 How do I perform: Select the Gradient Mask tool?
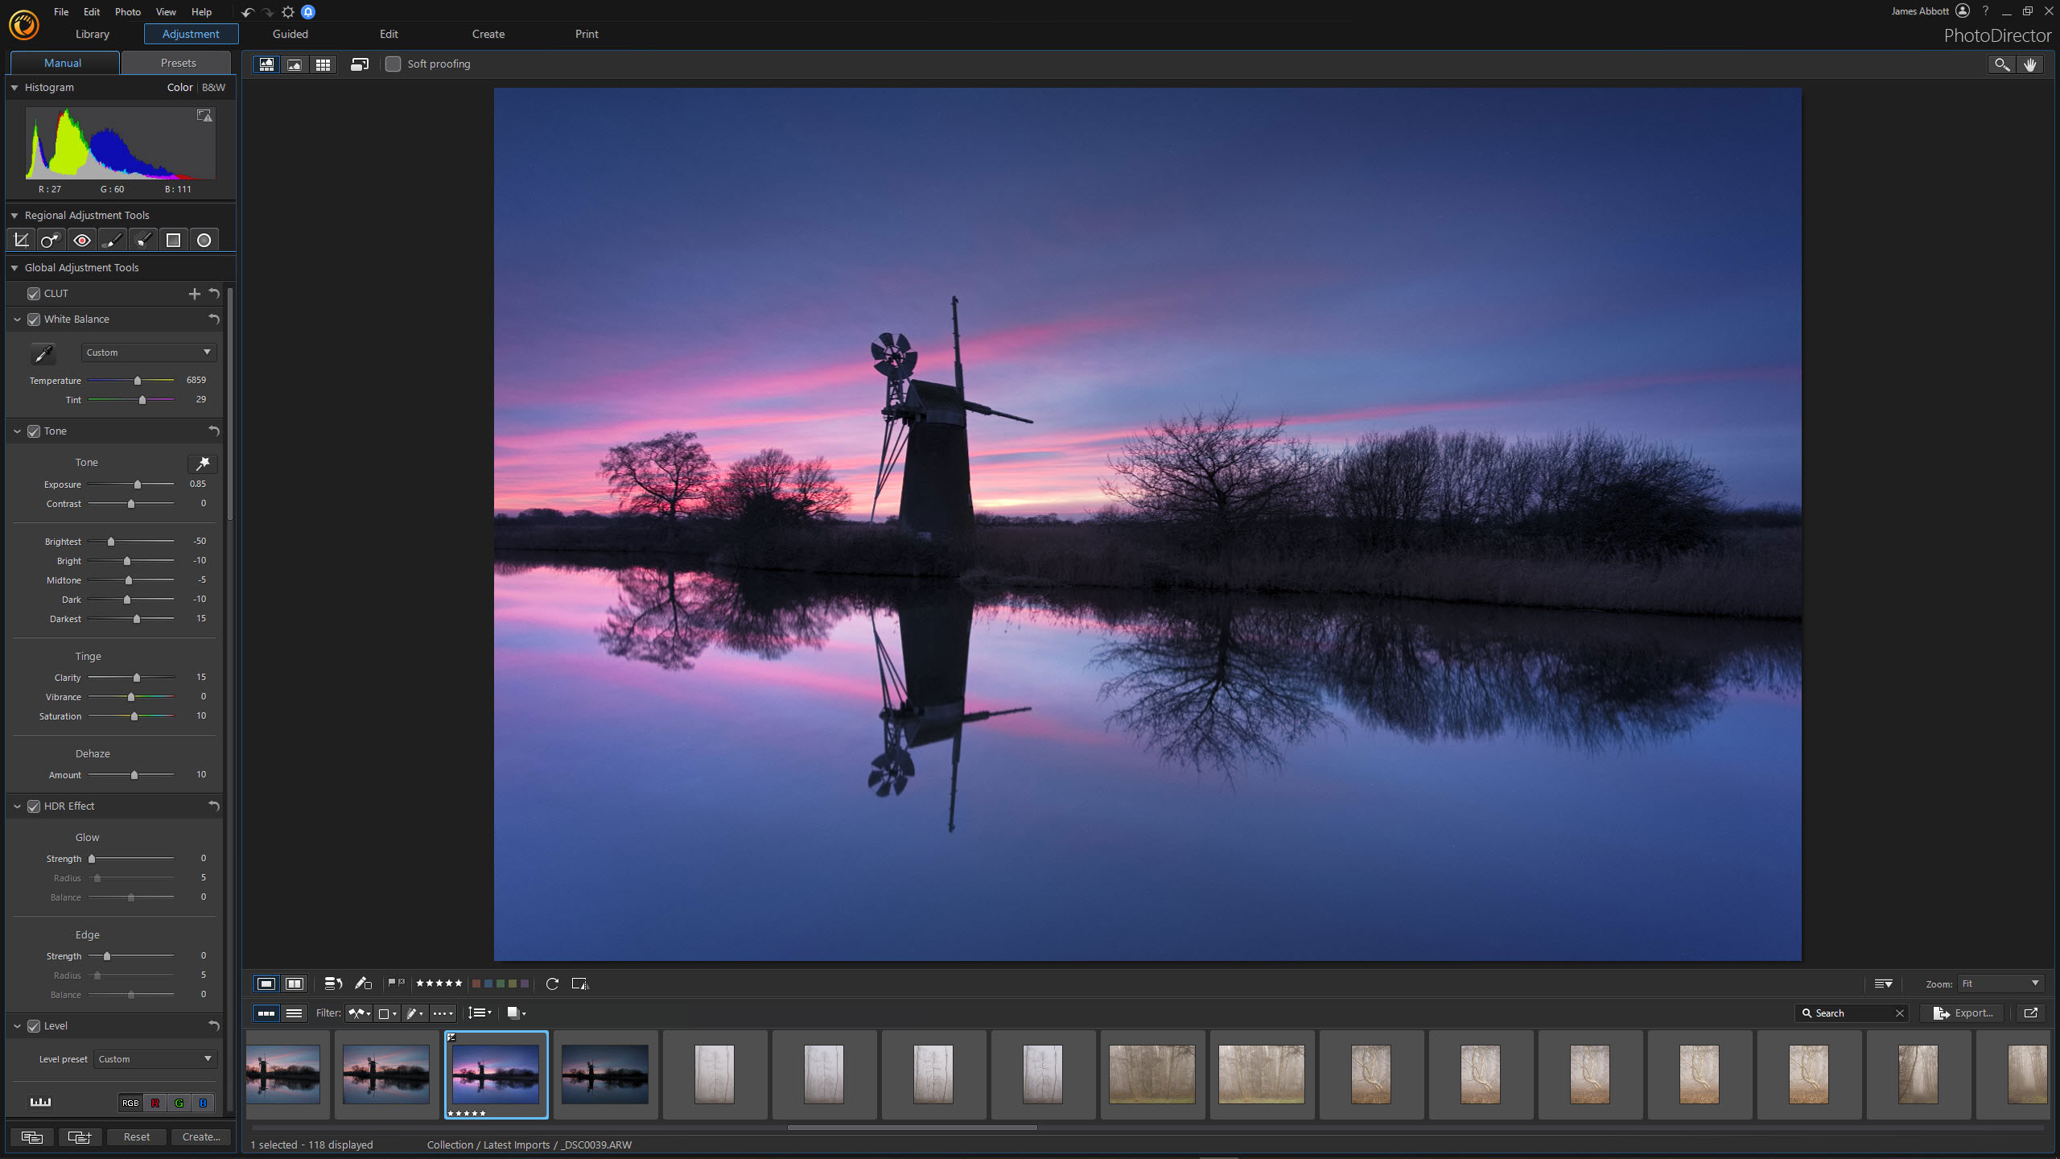(173, 239)
